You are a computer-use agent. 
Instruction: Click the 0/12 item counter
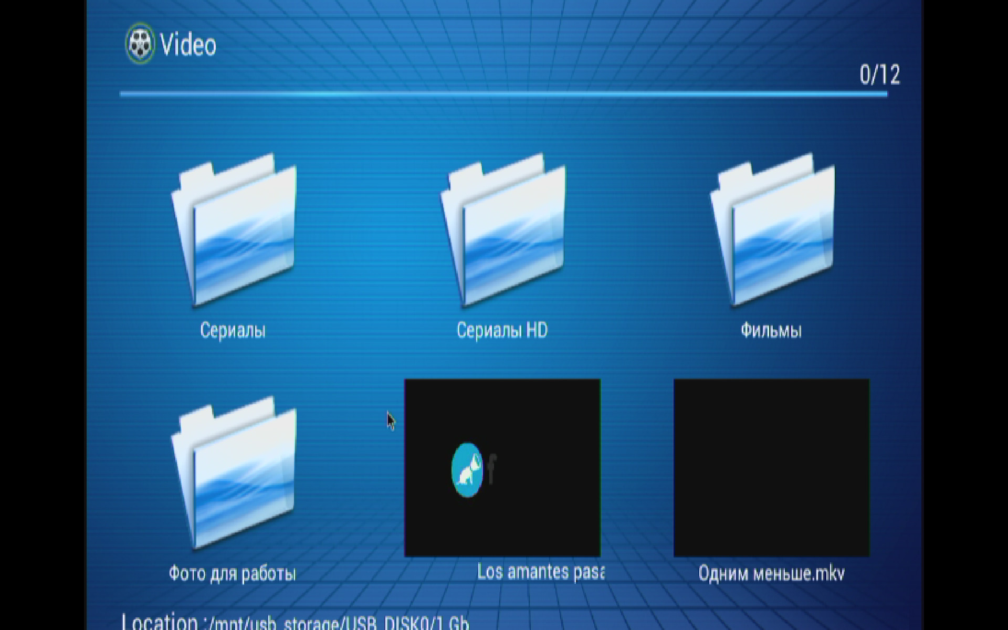click(879, 75)
